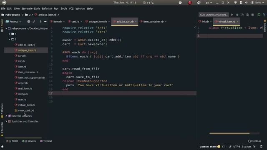Click the antique_item.rb breadcrumb

point(47,15)
